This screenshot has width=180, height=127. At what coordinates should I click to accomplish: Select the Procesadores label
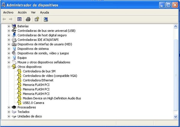click(x=27, y=107)
